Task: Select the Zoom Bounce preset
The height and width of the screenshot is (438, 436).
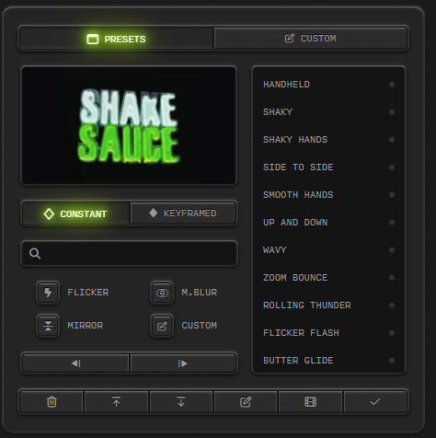Action: [328, 278]
